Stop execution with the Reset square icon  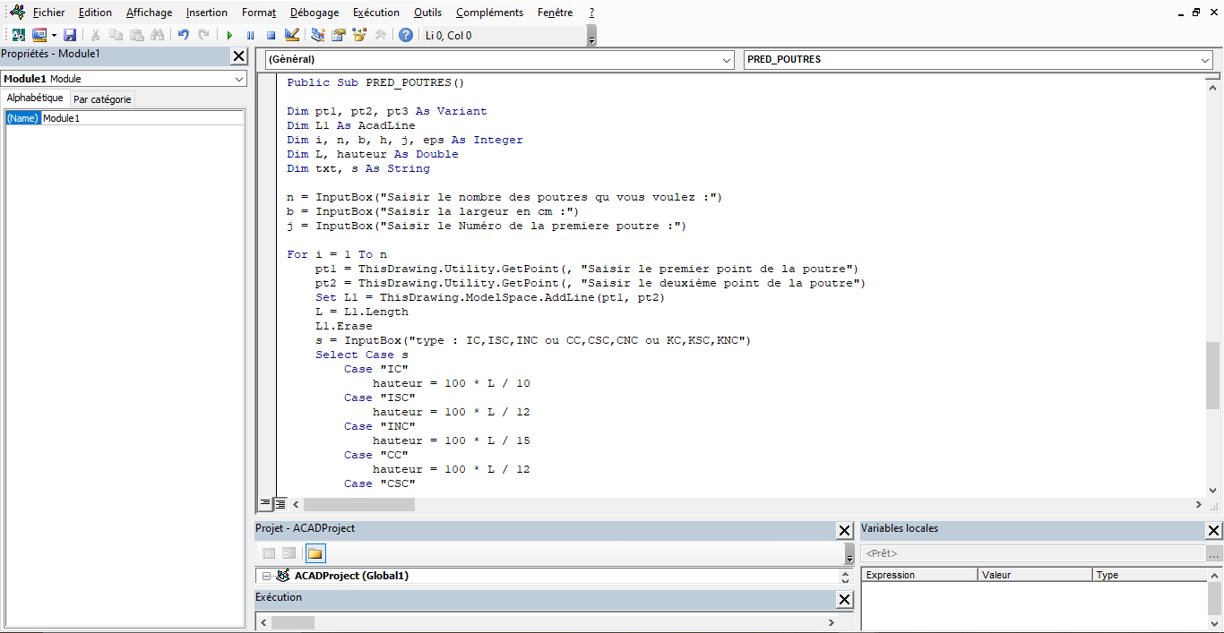(271, 35)
